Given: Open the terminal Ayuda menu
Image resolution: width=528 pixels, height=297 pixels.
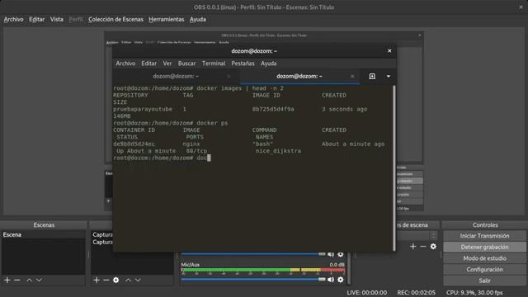Looking at the screenshot, I should tap(268, 64).
